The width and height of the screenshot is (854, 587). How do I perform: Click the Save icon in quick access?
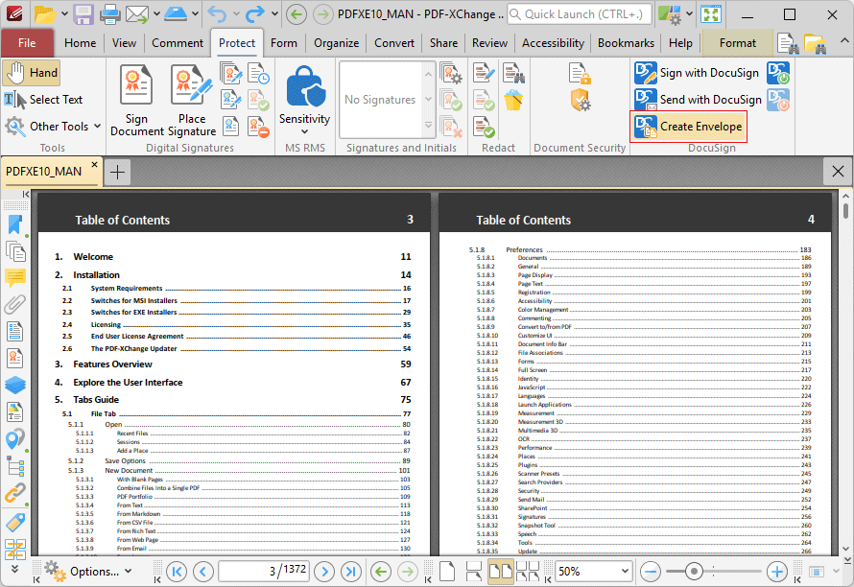point(83,14)
